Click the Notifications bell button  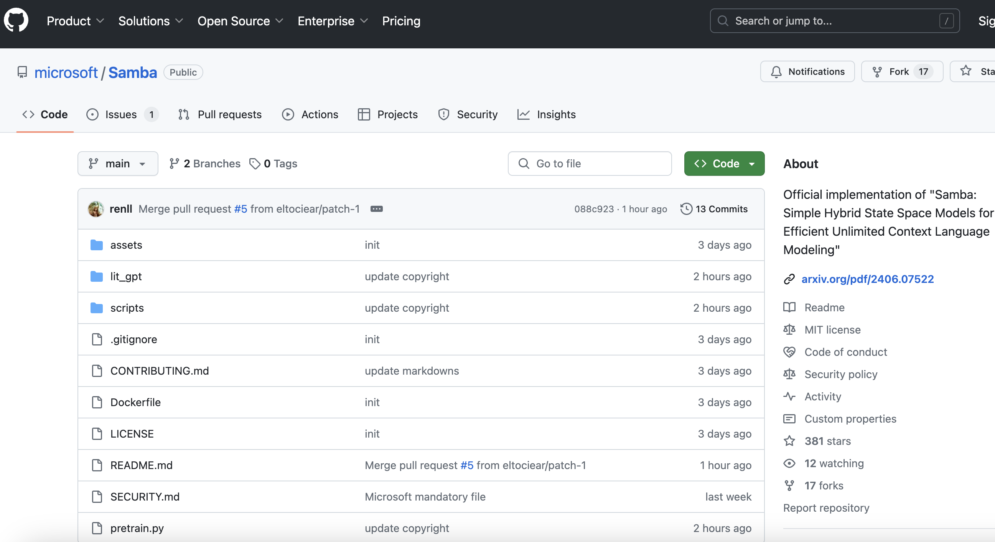(x=807, y=71)
